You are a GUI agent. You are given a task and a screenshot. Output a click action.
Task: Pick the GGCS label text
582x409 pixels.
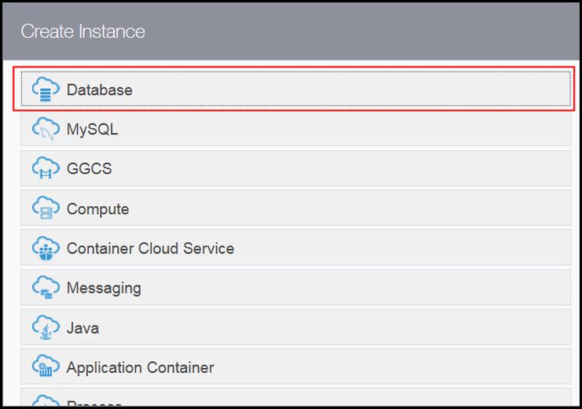click(89, 168)
